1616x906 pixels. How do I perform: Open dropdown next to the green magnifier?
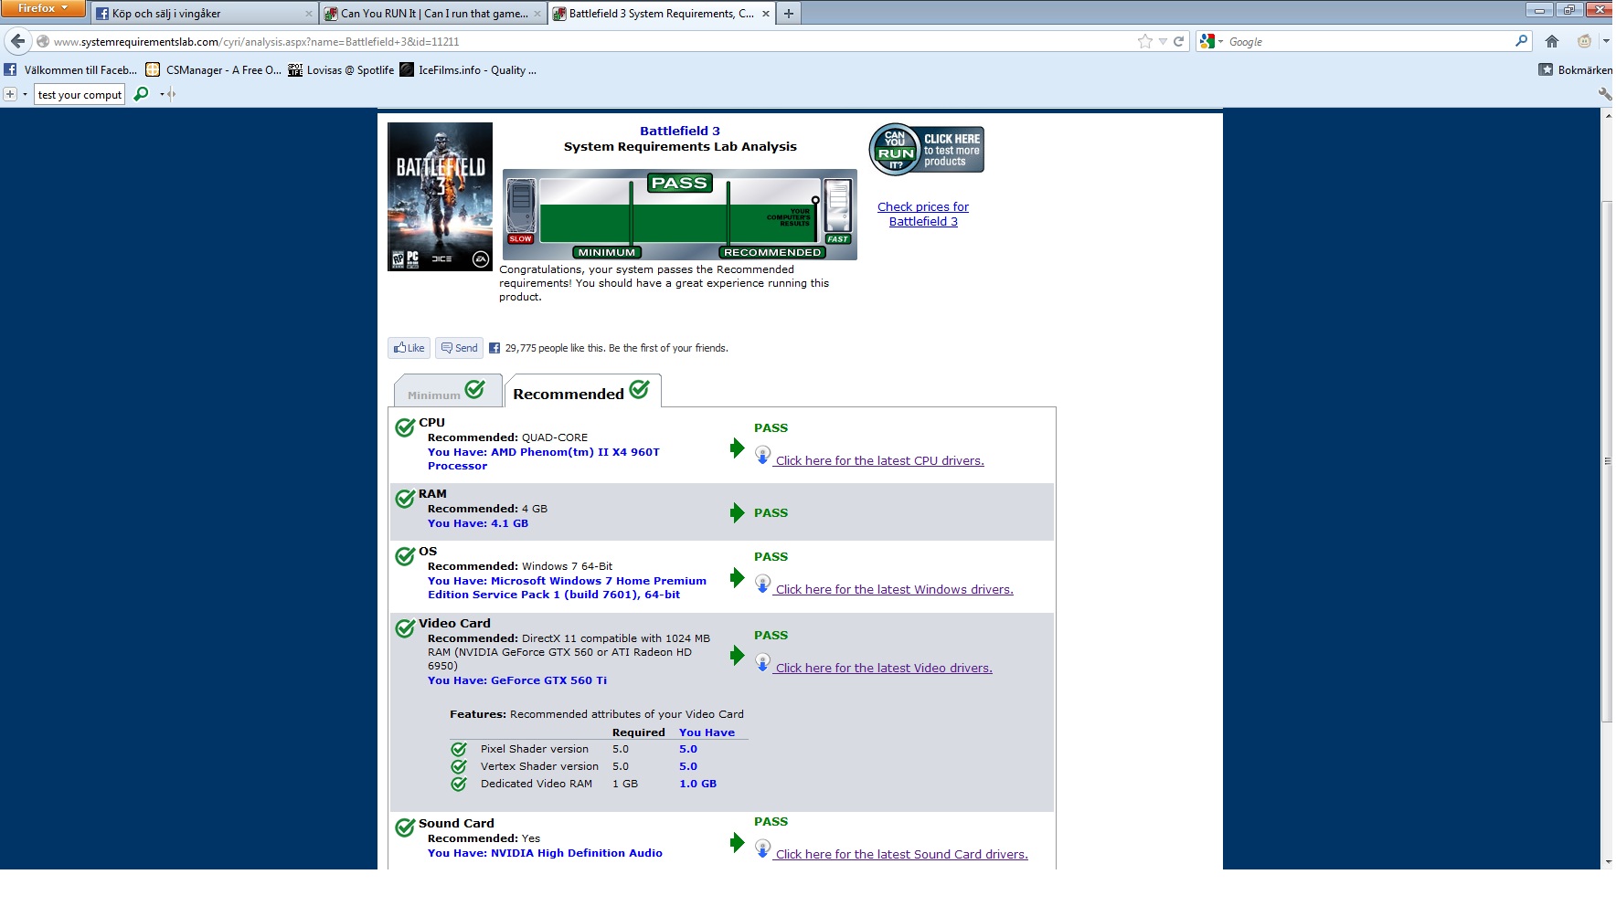pyautogui.click(x=162, y=94)
